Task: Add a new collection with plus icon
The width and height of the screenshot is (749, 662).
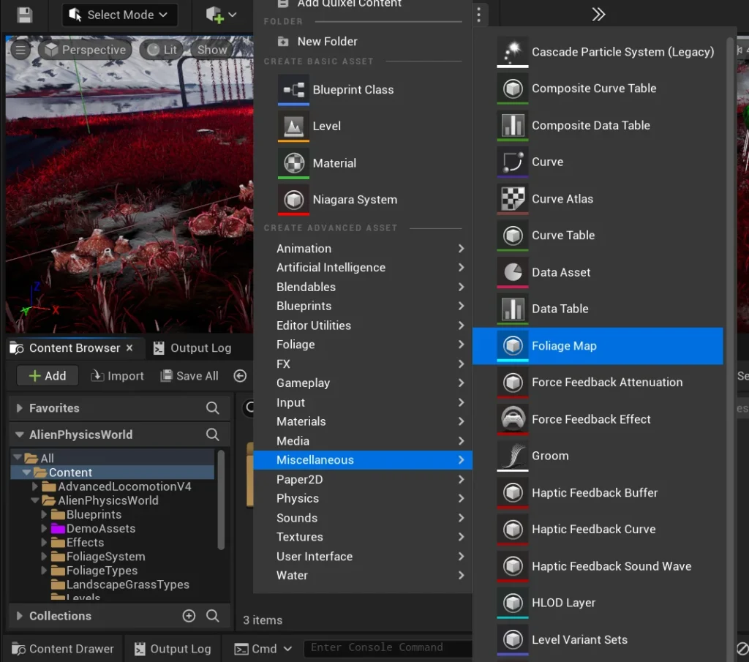Action: (x=189, y=616)
